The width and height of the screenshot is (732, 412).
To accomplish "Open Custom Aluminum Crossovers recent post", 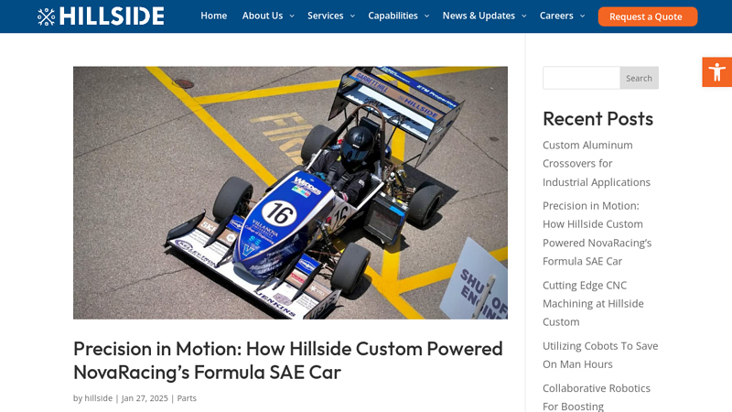I will click(596, 163).
